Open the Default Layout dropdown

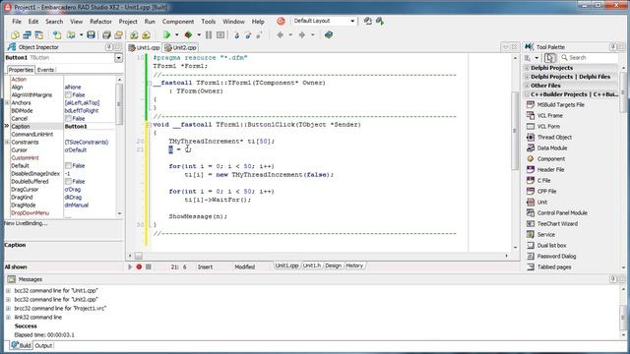click(x=352, y=21)
